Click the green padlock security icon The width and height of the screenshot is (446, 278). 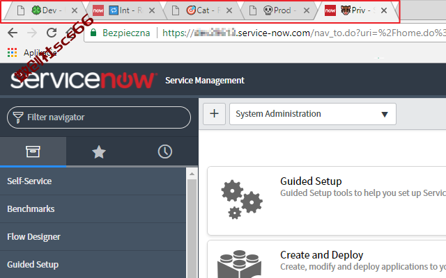tap(93, 33)
